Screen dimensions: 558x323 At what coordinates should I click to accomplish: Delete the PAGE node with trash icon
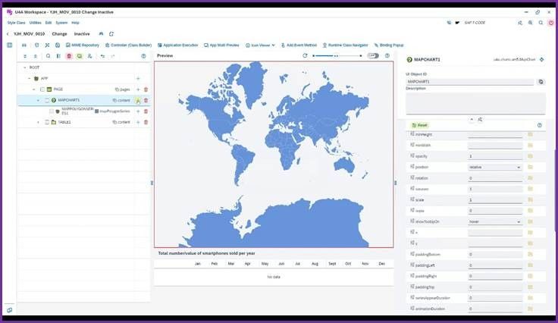click(146, 89)
